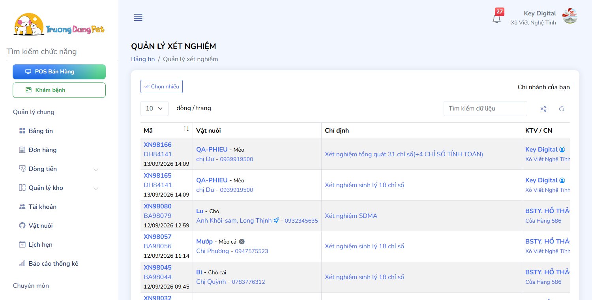Viewport: 592px width, 300px height.
Task: Focus the Tìm kiếm dữ liệu search box
Action: pos(485,109)
